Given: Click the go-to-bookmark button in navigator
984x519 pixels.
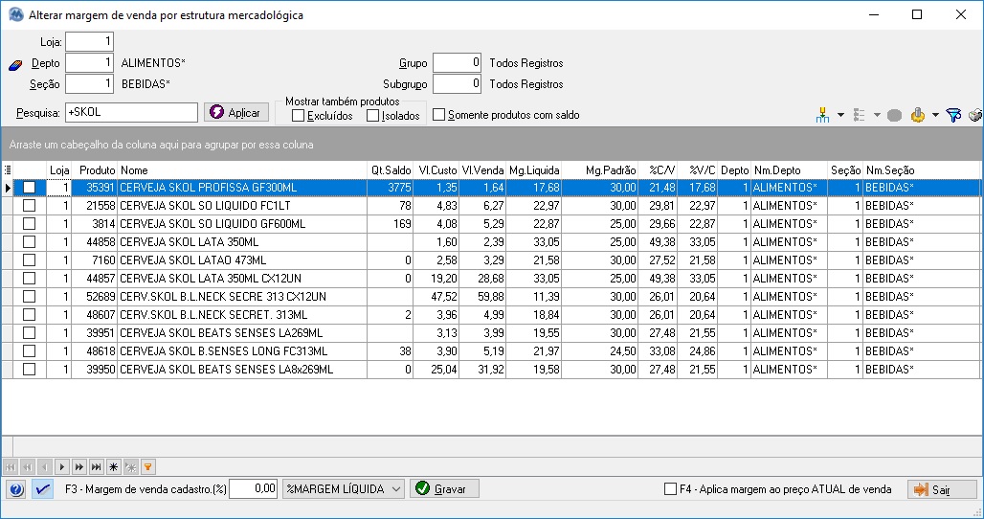Looking at the screenshot, I should [x=130, y=467].
